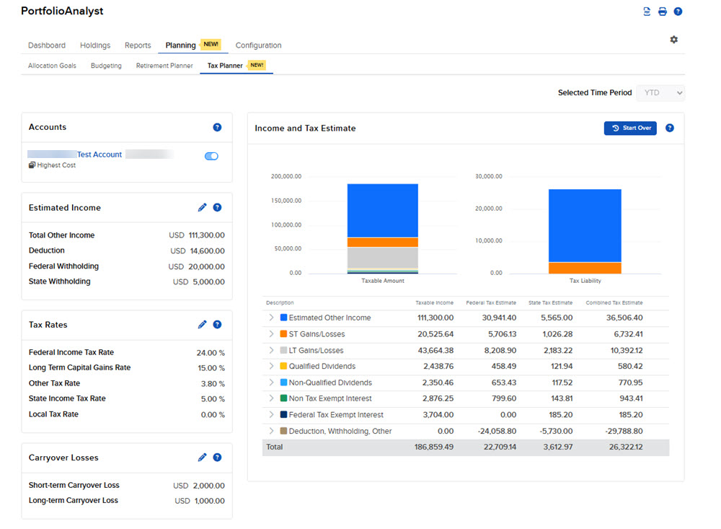Expand the Federal Tax Exempt Interest row
This screenshot has height=529, width=721.
(x=271, y=415)
